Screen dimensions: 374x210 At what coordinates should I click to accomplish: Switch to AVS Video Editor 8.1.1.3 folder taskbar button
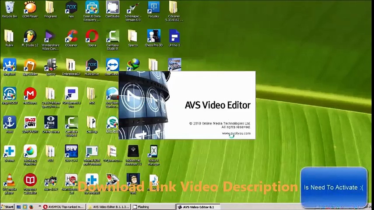[108, 207]
